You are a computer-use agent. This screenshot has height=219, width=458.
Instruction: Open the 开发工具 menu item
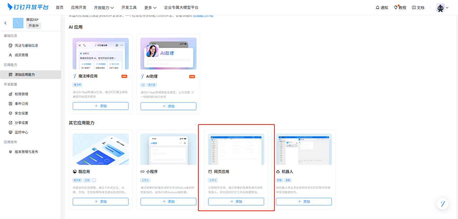click(129, 8)
